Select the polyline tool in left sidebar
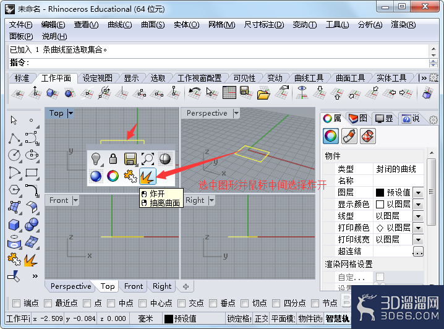This screenshot has width=444, height=329. tap(14, 138)
